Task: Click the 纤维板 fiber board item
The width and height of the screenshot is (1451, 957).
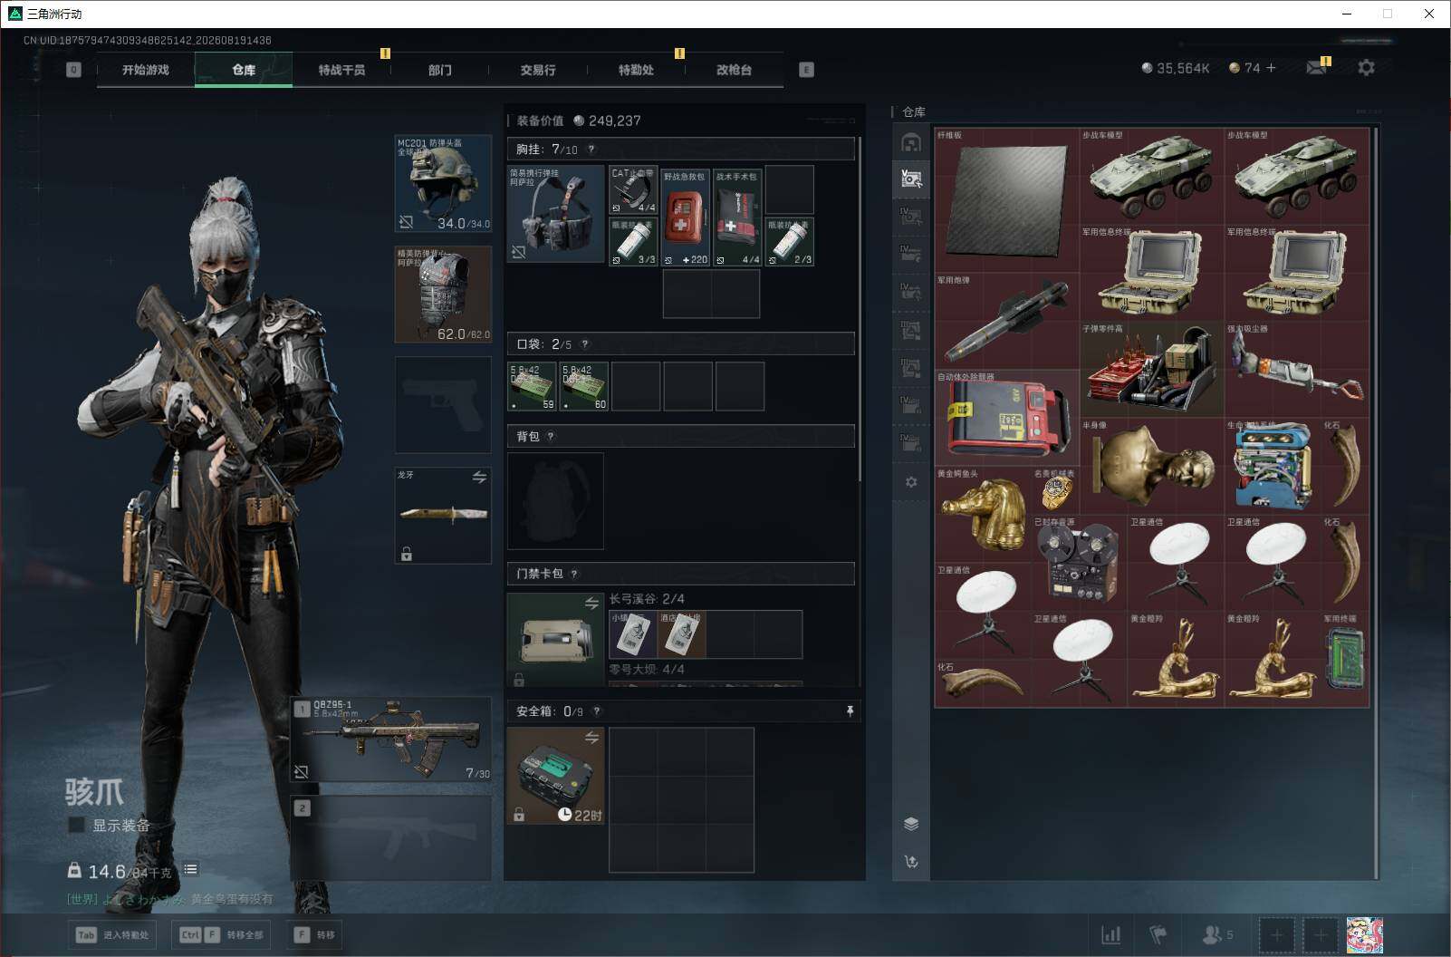Action: click(x=1006, y=199)
